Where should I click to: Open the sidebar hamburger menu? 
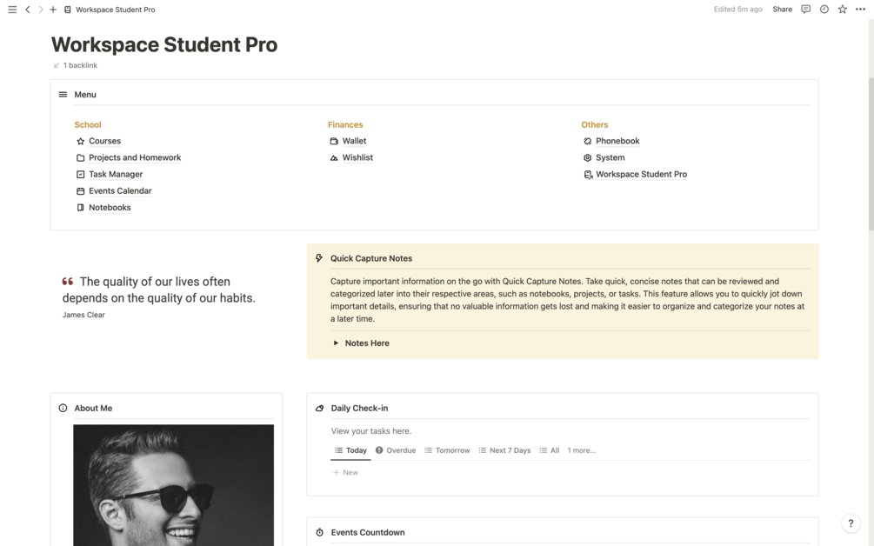12,10
